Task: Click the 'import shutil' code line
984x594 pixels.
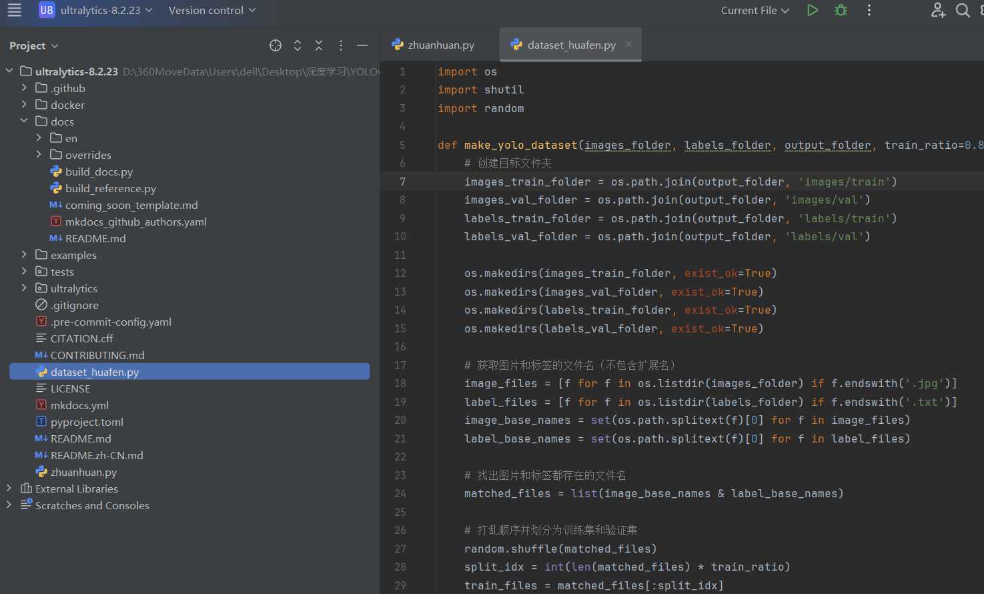Action: (x=481, y=89)
